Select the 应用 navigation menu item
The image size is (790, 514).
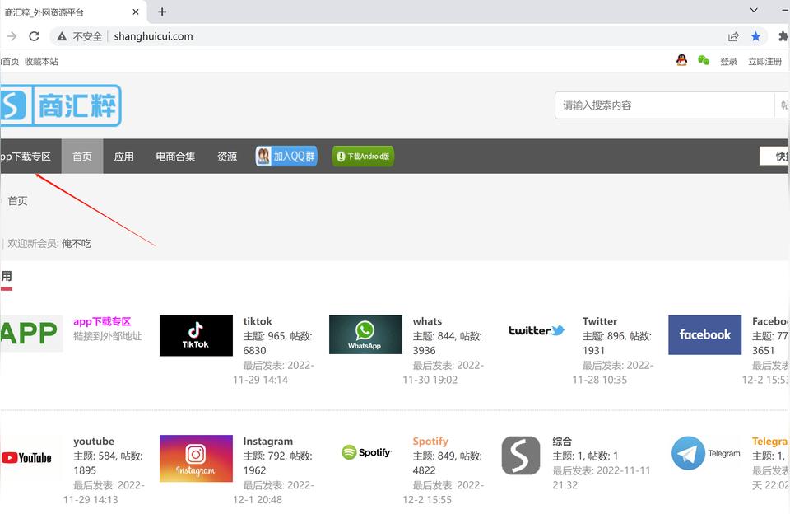(124, 157)
